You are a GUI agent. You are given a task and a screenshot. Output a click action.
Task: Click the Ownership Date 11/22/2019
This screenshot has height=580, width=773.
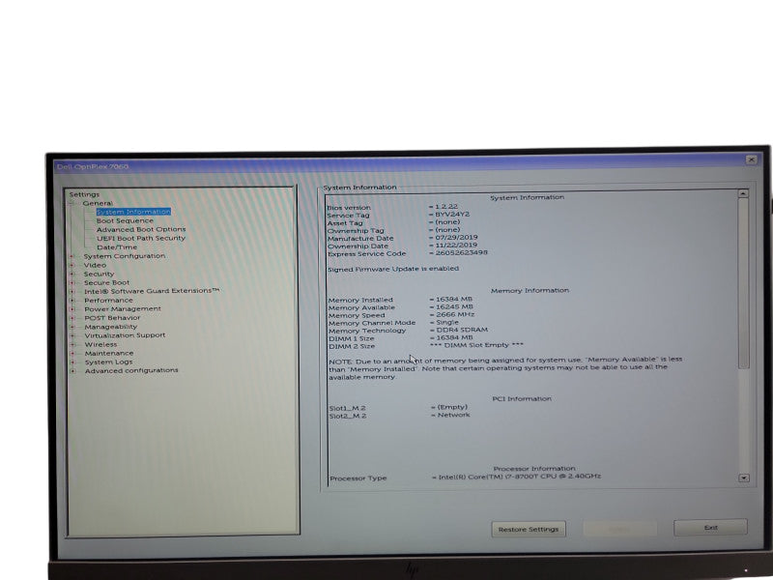[x=456, y=246]
